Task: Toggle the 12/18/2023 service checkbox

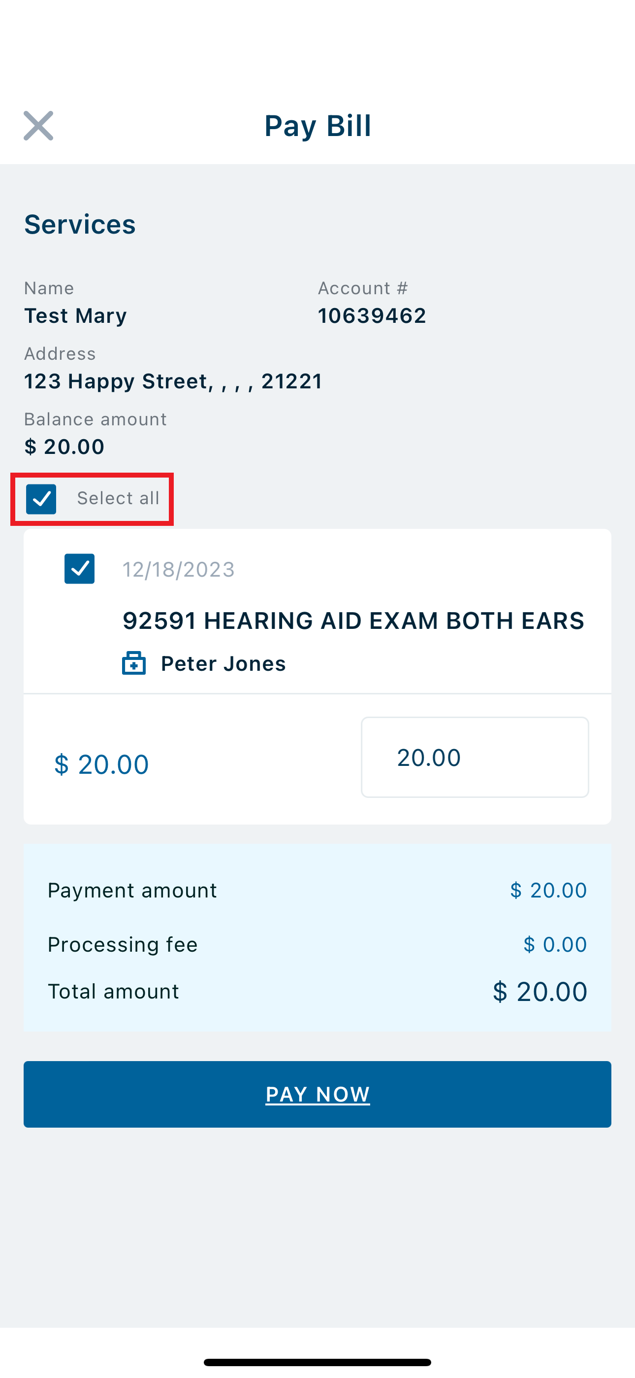Action: (x=80, y=569)
